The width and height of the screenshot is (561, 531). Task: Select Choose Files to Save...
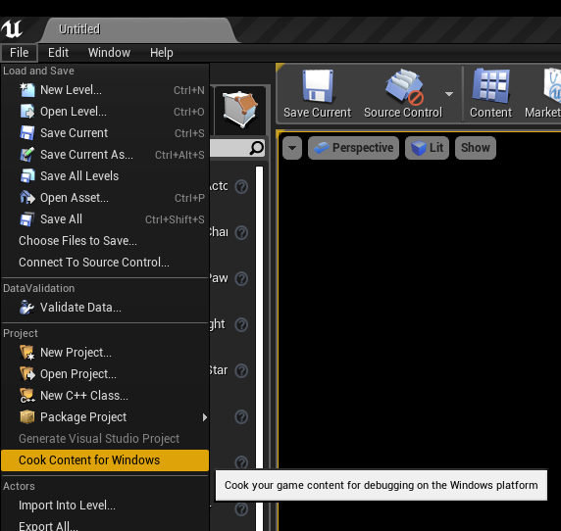tap(105, 240)
